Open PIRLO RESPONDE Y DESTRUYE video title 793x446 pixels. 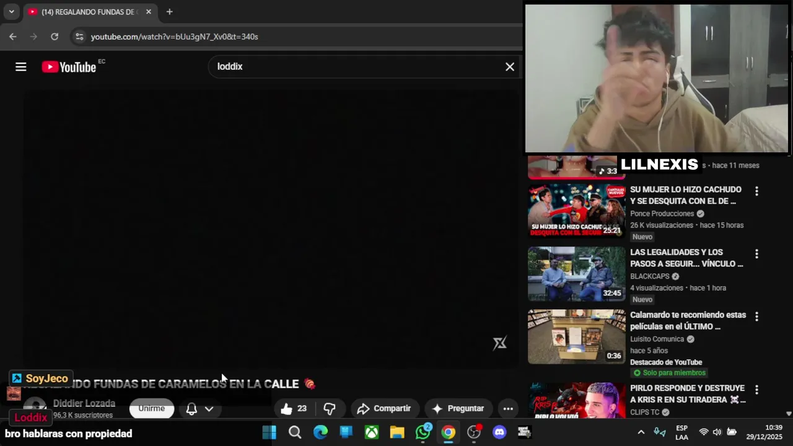tap(688, 394)
